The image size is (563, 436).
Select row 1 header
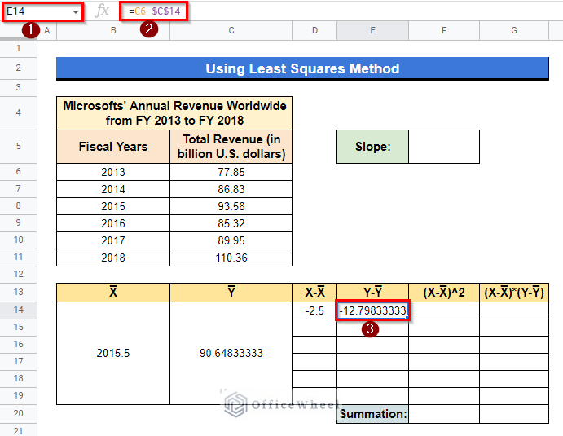coord(18,48)
